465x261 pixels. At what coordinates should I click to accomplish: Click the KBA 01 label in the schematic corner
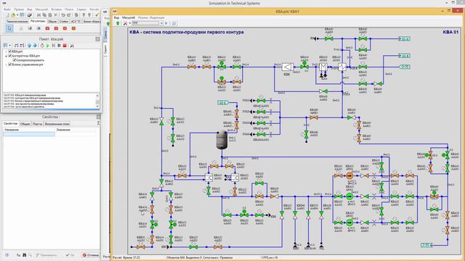pyautogui.click(x=450, y=32)
